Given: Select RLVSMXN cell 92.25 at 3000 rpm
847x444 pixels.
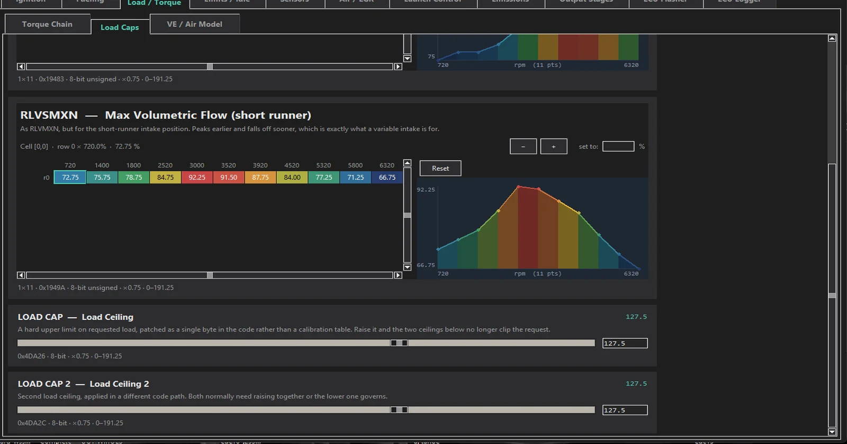Looking at the screenshot, I should click(197, 178).
